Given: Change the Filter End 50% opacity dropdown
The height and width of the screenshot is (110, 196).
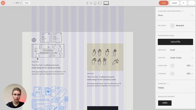Looking at the screenshot, I should tap(190, 74).
